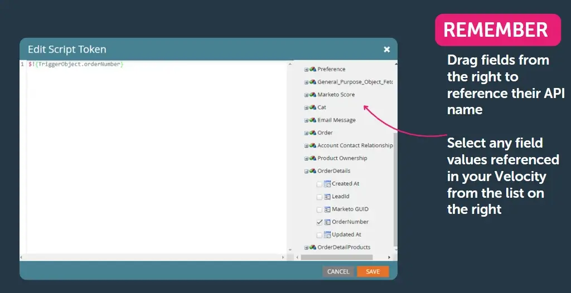Click the field tree vertical scrollbar thumb
Viewport: 571px width, 293px height.
click(x=395, y=189)
